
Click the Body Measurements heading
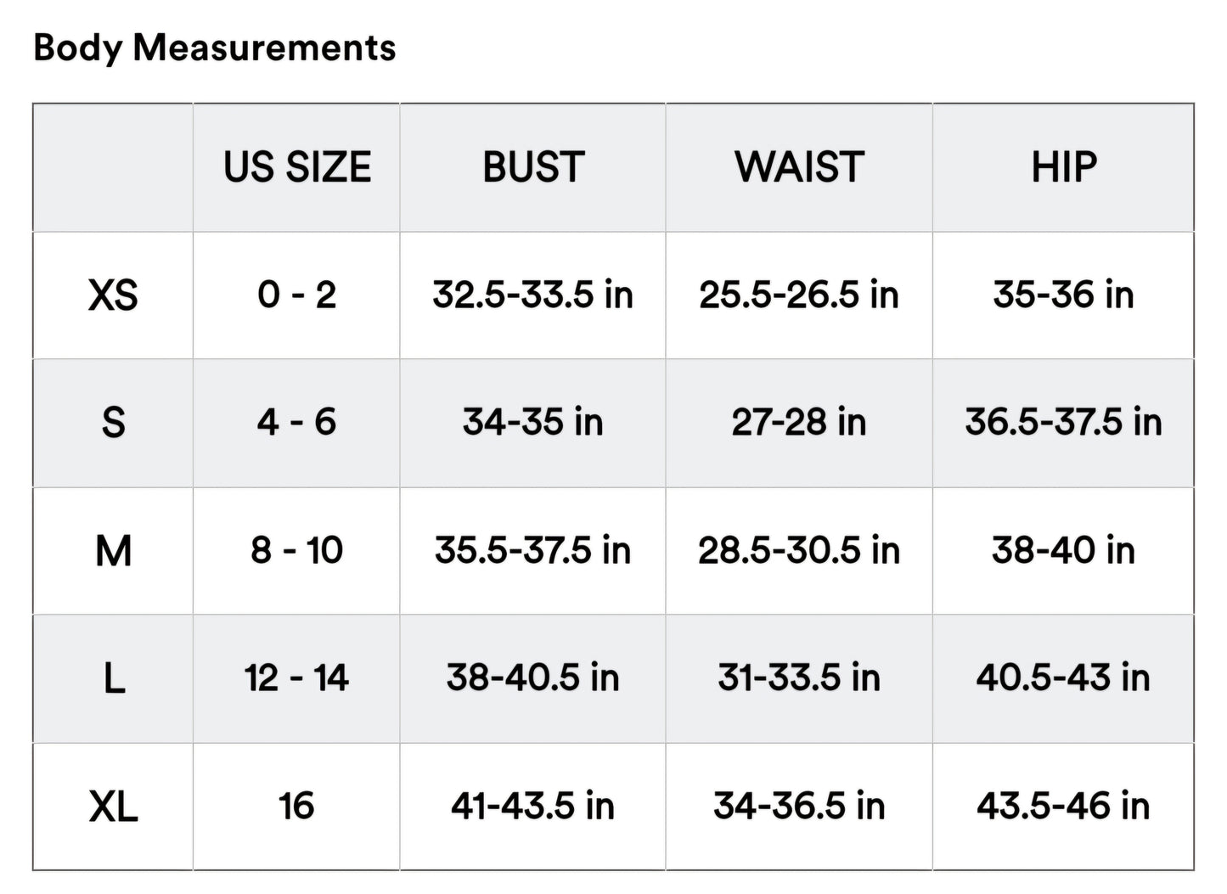click(214, 48)
